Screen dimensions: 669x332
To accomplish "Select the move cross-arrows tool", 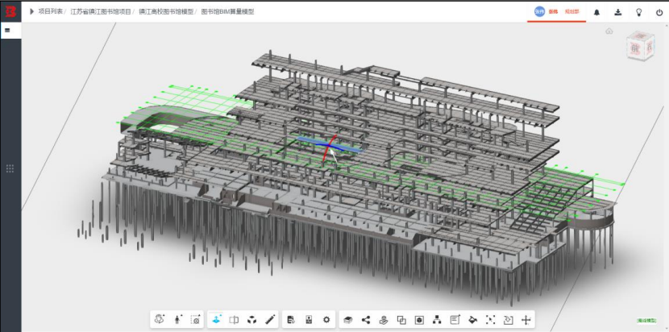I will point(526,320).
